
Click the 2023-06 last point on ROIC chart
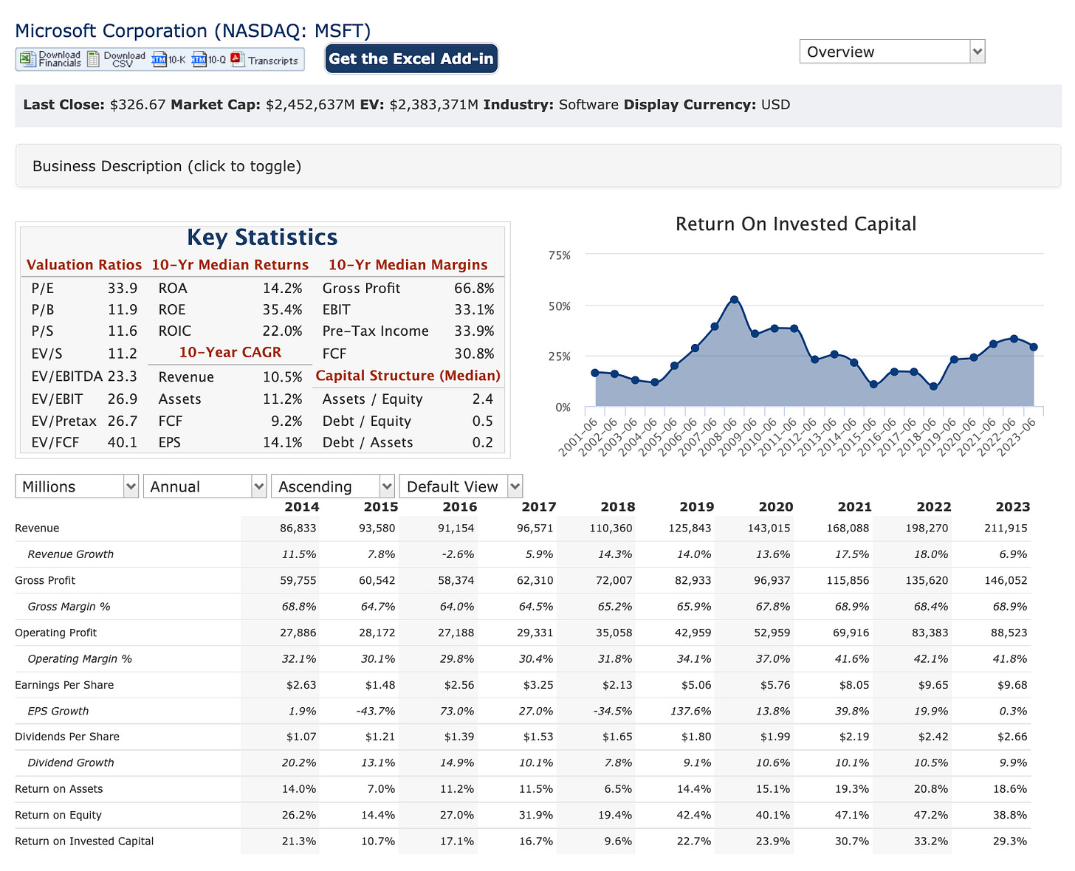(1034, 347)
